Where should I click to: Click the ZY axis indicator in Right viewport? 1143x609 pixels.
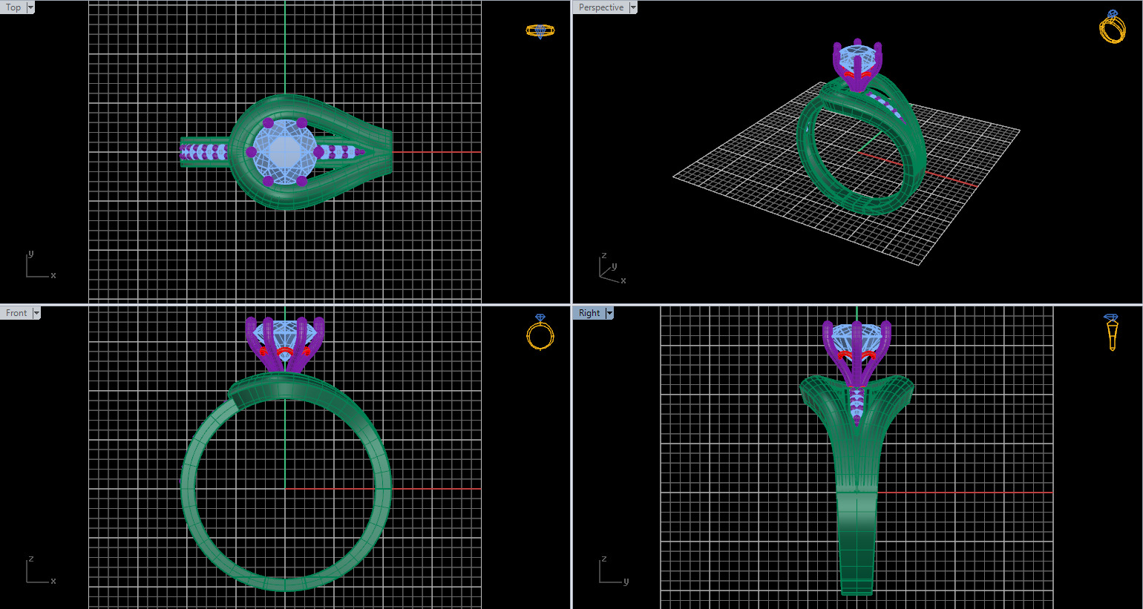(x=613, y=570)
